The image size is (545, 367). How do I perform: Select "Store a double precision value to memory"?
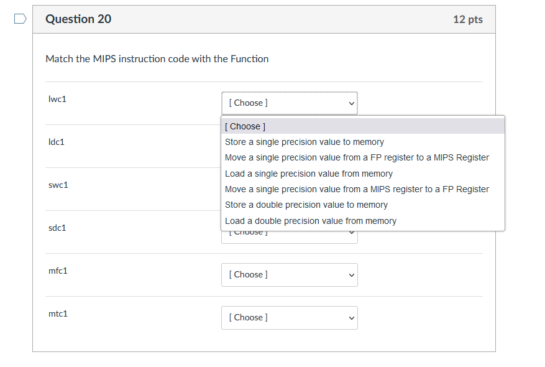click(306, 204)
